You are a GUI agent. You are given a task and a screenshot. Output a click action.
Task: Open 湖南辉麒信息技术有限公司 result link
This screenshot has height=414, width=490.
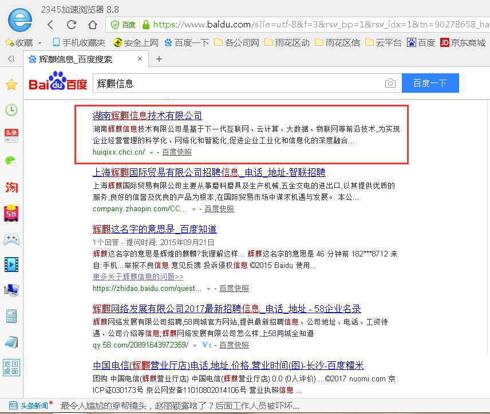point(148,116)
